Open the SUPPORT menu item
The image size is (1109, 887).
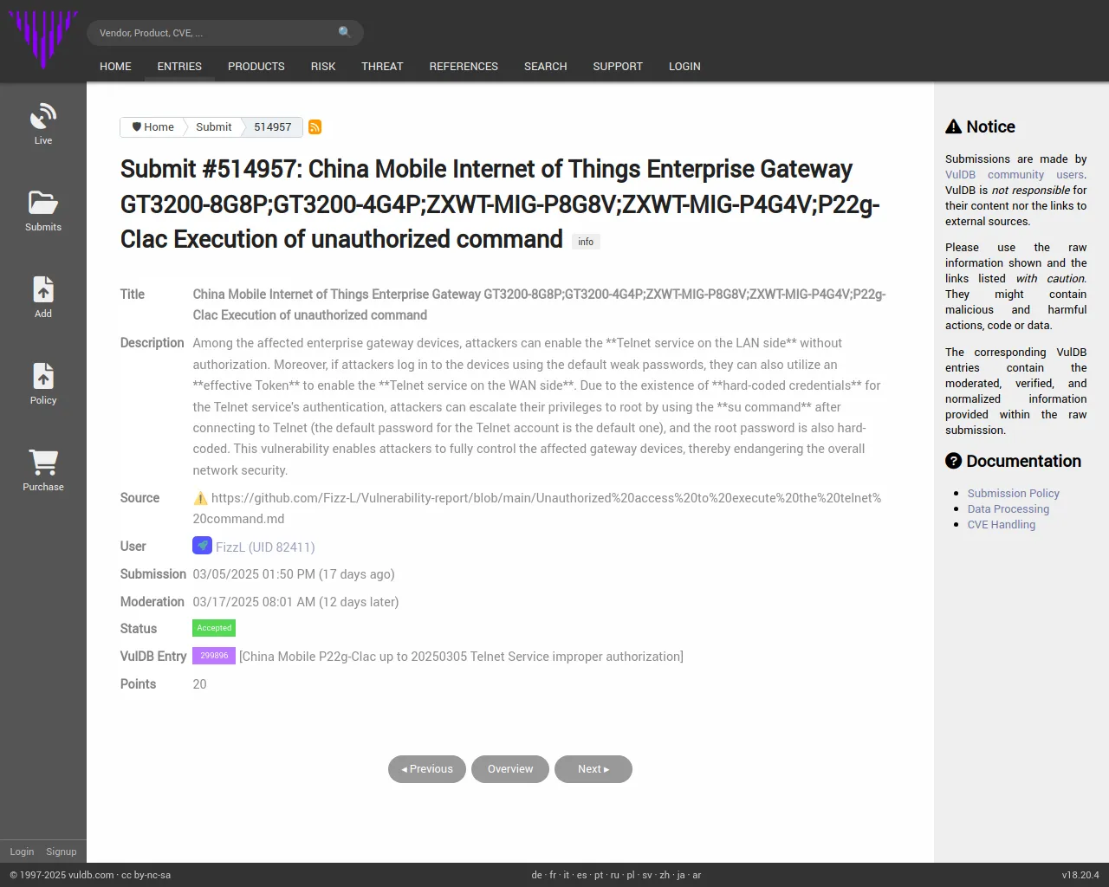(618, 66)
